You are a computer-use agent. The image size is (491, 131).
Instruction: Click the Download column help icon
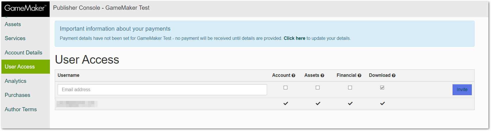[x=393, y=75]
